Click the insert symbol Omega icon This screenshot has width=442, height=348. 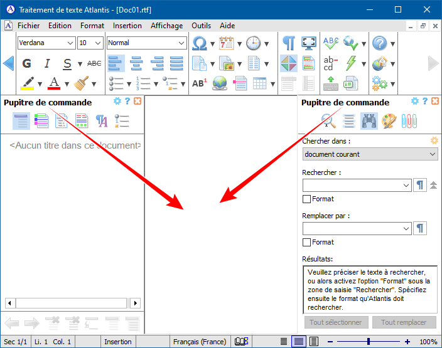tap(200, 43)
